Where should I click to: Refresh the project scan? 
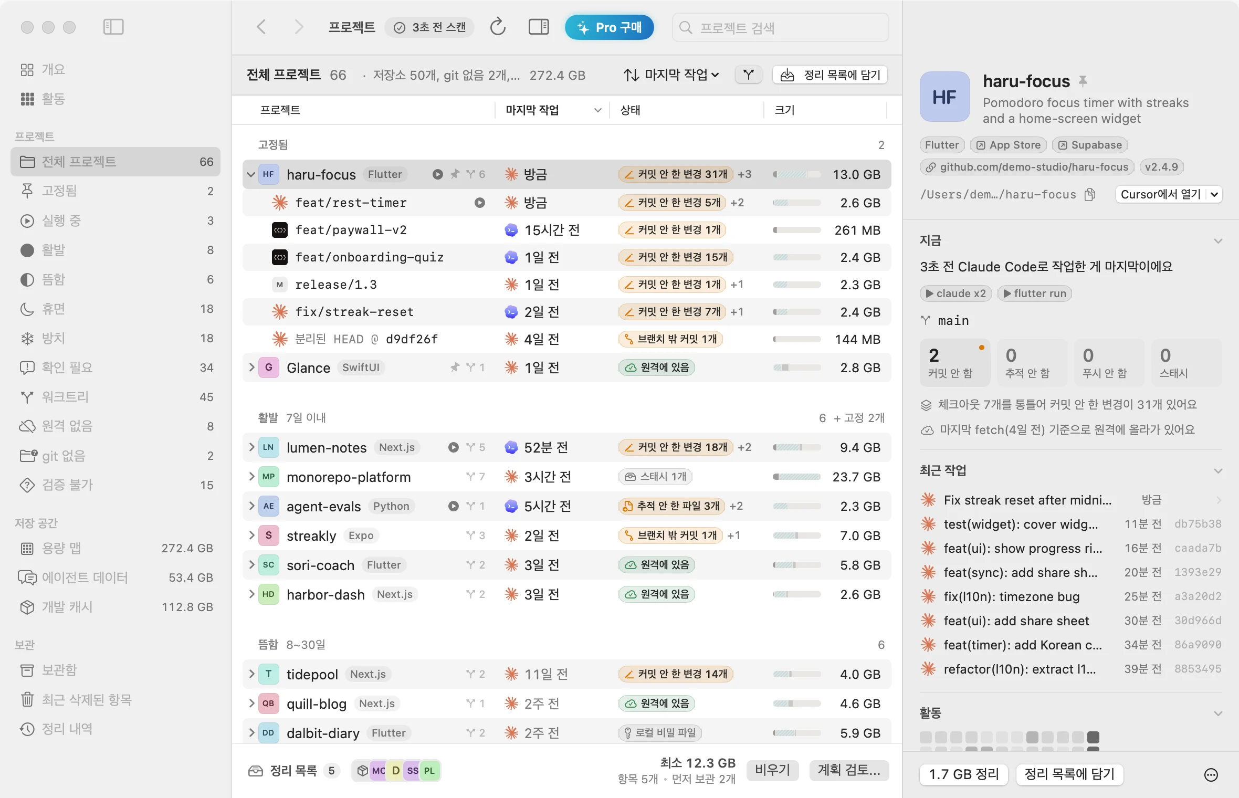click(497, 27)
